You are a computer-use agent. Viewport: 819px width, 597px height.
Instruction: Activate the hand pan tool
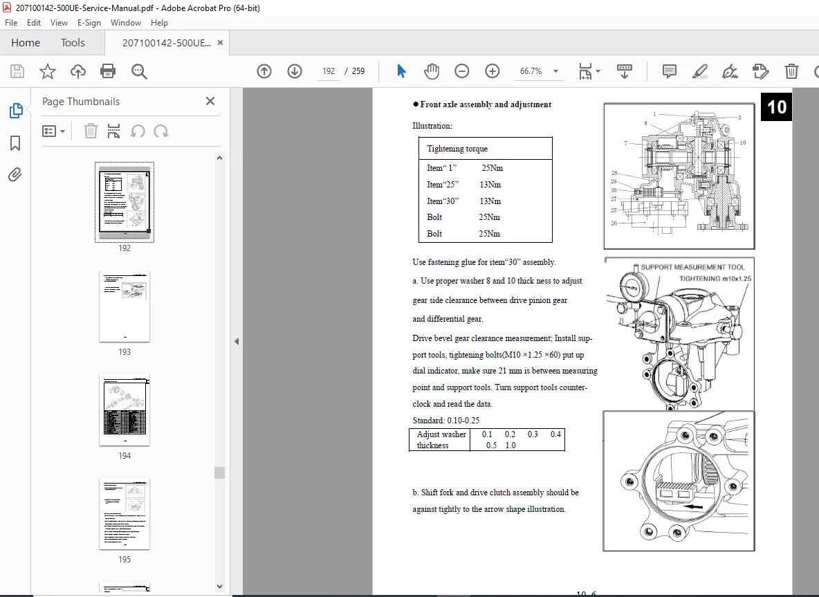[x=432, y=71]
